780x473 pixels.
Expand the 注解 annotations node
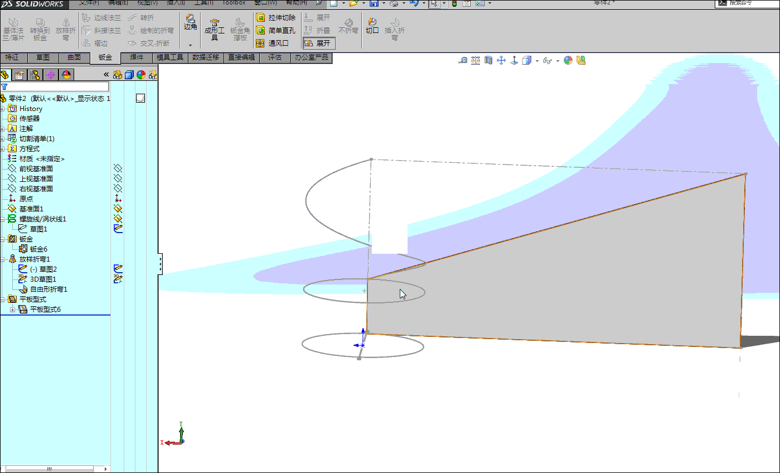(2, 129)
